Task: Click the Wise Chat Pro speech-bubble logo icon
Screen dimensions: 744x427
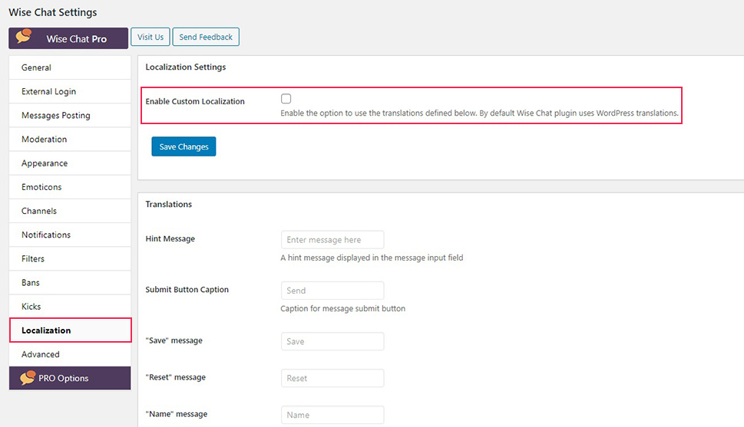Action: 24,37
